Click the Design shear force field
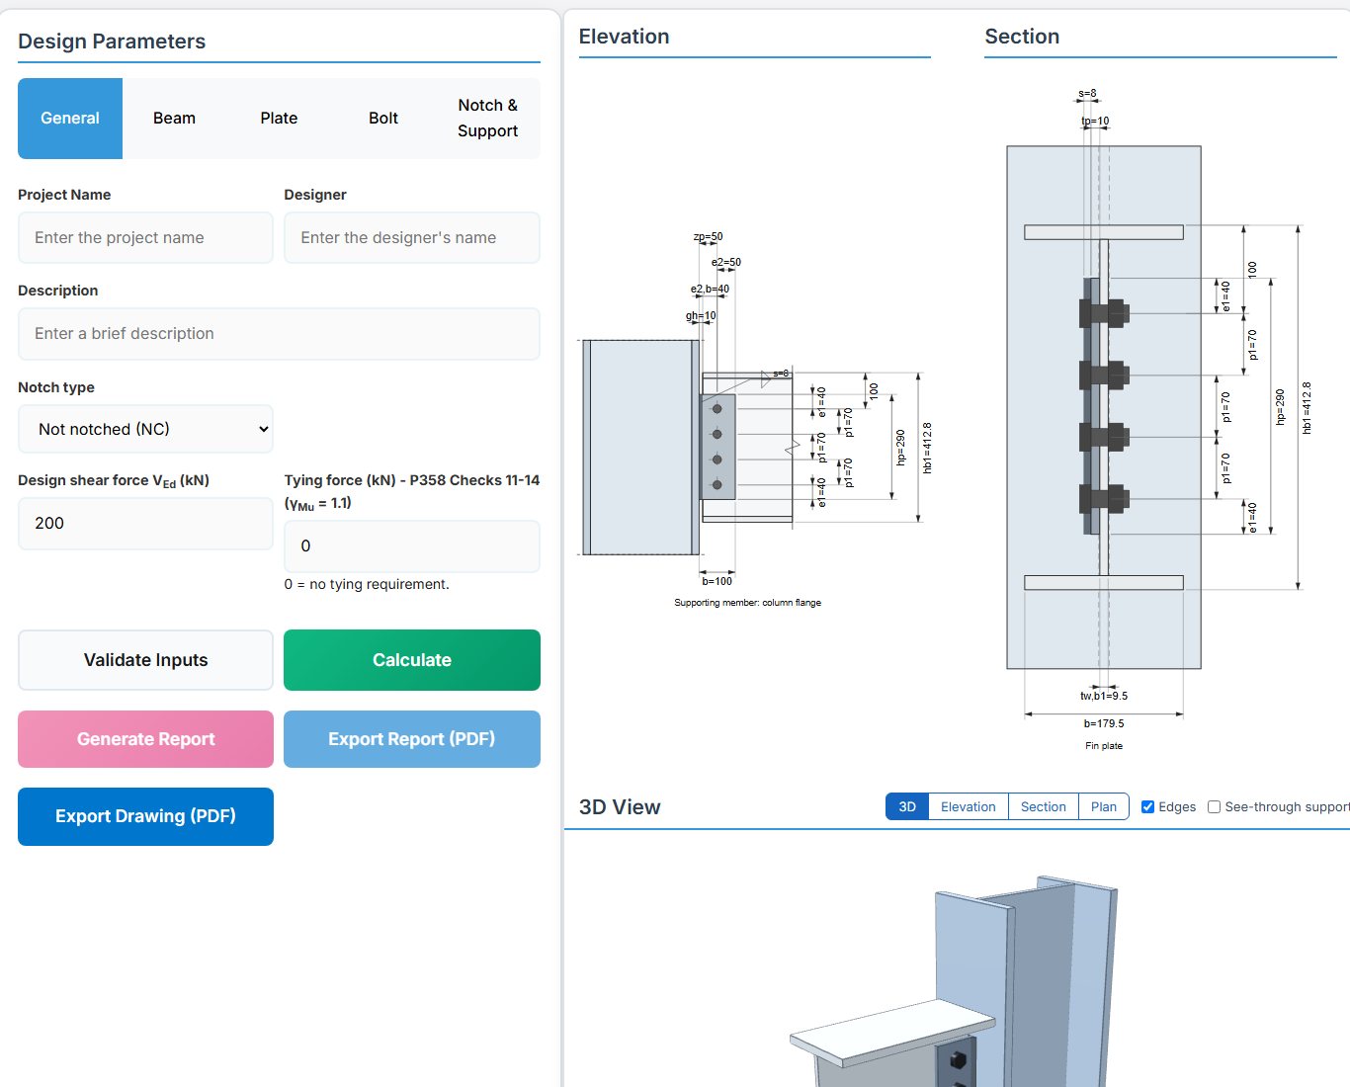This screenshot has width=1350, height=1087. point(145,524)
